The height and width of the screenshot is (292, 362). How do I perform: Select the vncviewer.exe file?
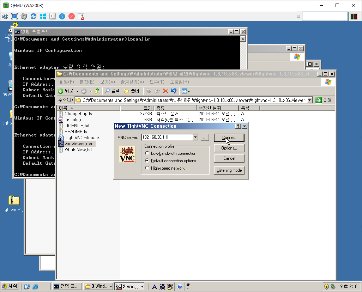(x=77, y=144)
